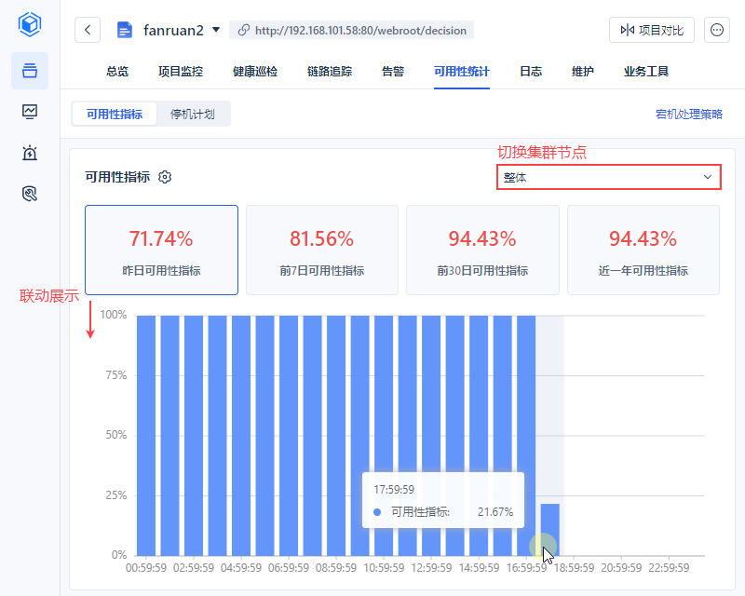Screen dimensions: 745x596
Task: Click the fanruan2 document icon
Action: [x=125, y=30]
